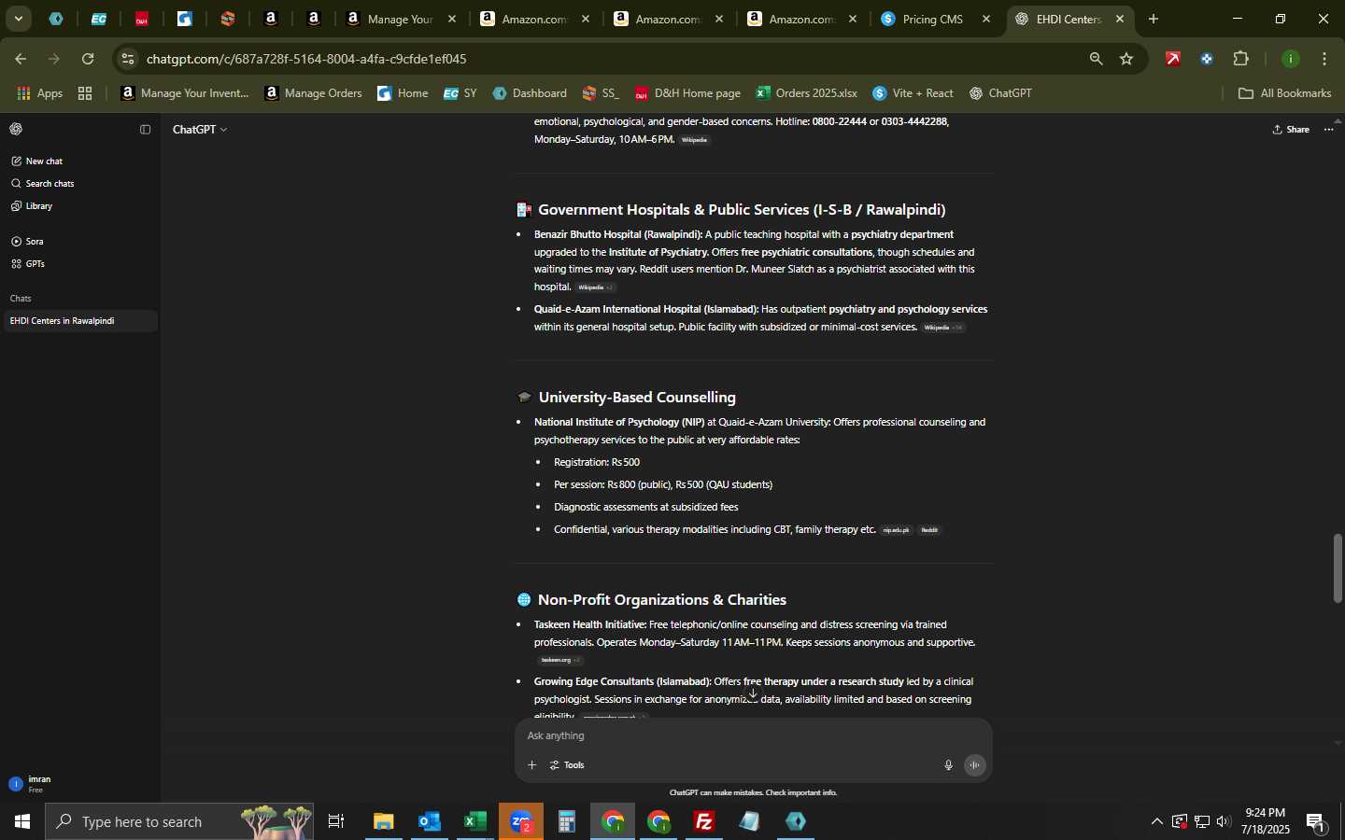Click the ChatGPT logo in sidebar
Image resolution: width=1345 pixels, height=840 pixels.
(16, 129)
